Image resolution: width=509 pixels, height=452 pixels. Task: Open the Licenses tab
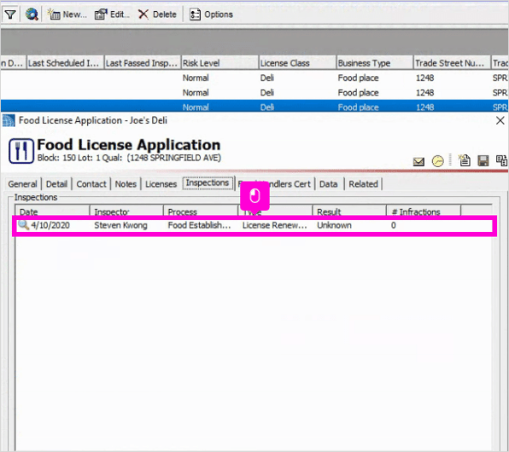[x=161, y=184]
